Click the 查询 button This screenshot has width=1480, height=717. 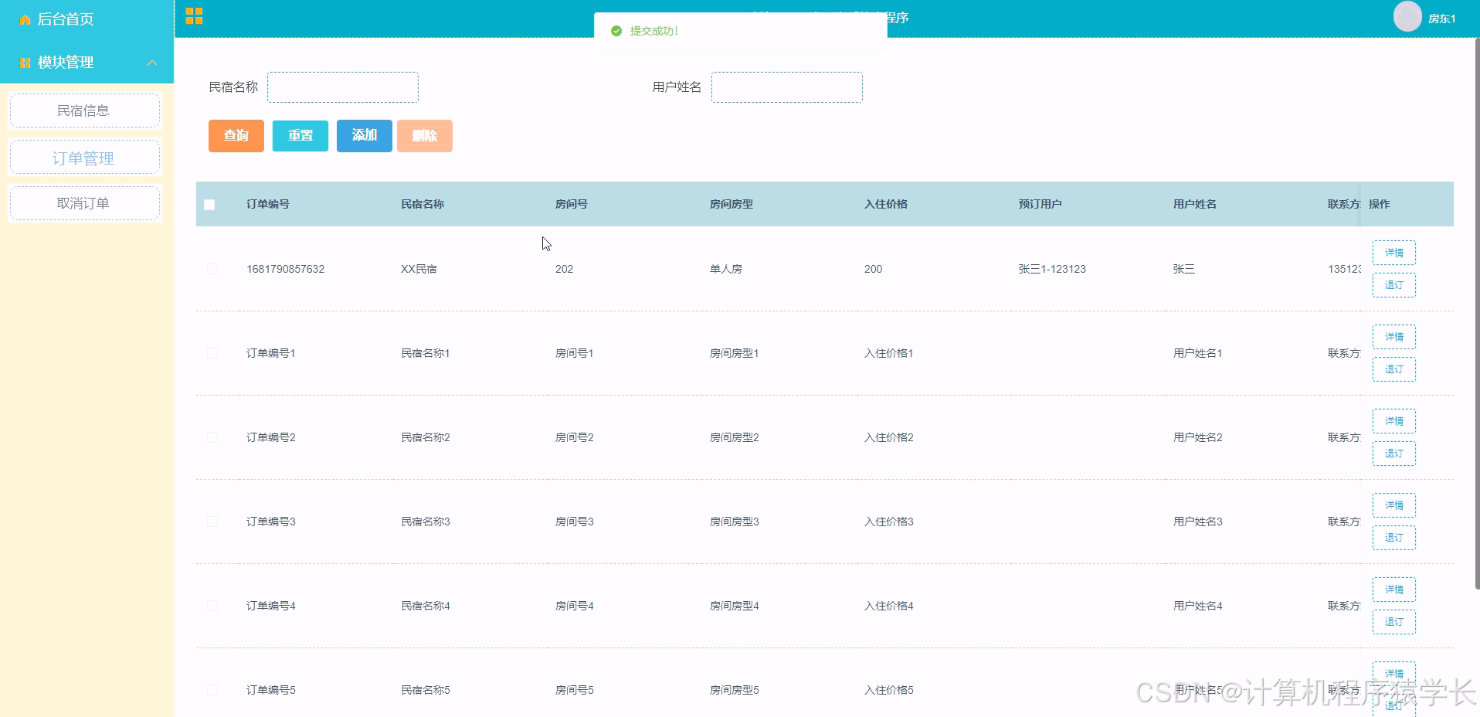click(236, 136)
